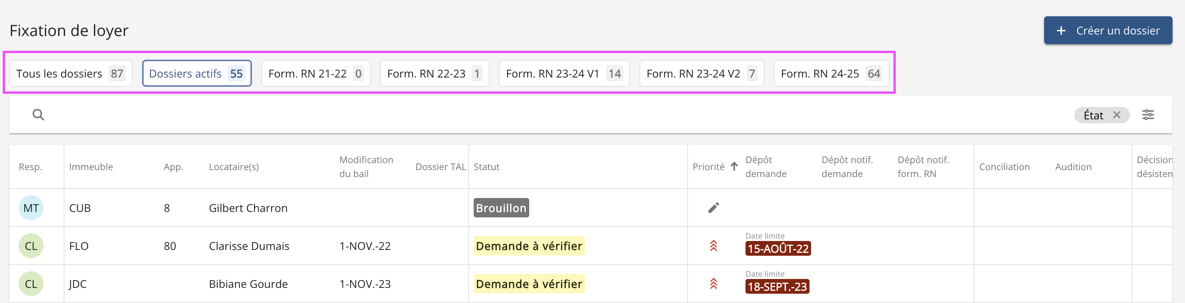This screenshot has width=1185, height=303.
Task: Toggle the Priorité sort arrow
Action: coord(734,166)
